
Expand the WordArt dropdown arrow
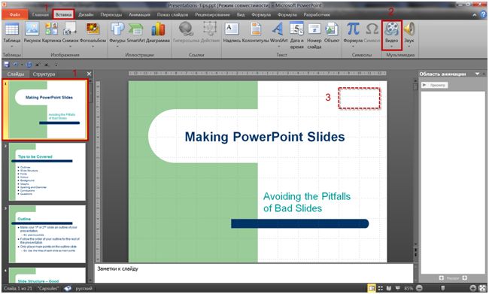(278, 47)
